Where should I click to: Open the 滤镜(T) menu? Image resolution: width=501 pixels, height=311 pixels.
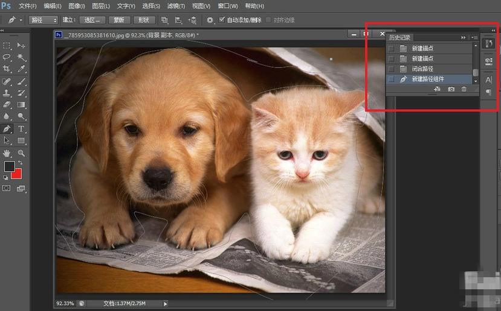tap(176, 6)
